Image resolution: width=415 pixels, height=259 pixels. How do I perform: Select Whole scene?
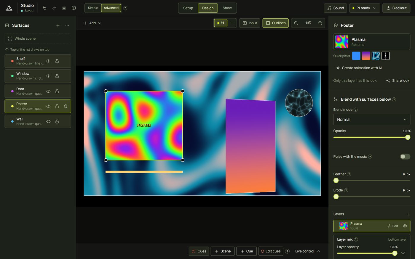[38, 38]
